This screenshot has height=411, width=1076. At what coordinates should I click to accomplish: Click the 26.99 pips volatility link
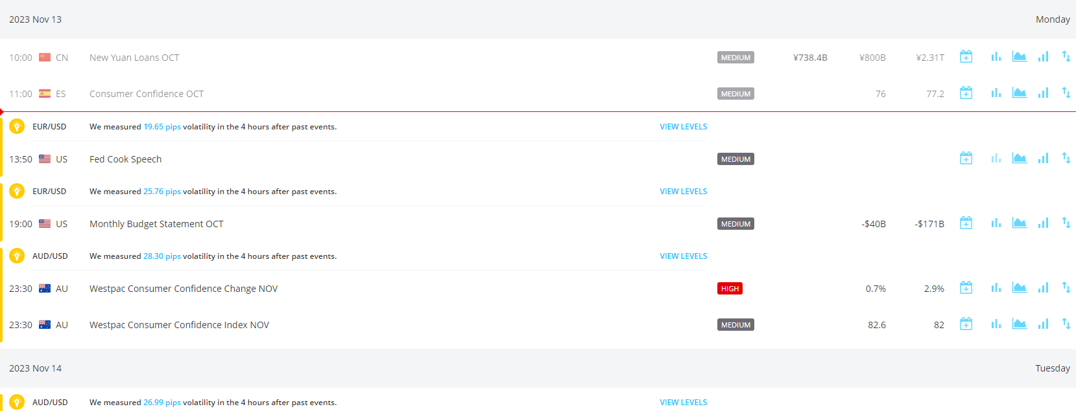pos(162,403)
